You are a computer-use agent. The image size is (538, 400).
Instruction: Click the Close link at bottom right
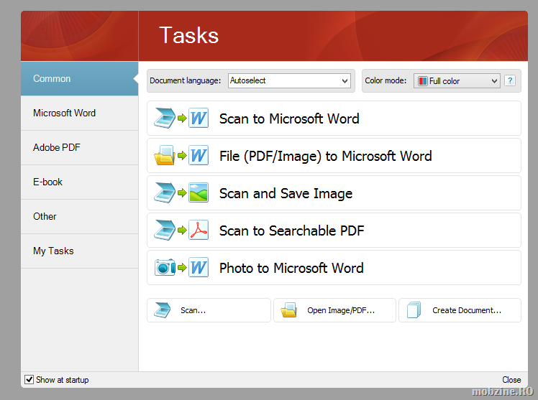coord(511,380)
